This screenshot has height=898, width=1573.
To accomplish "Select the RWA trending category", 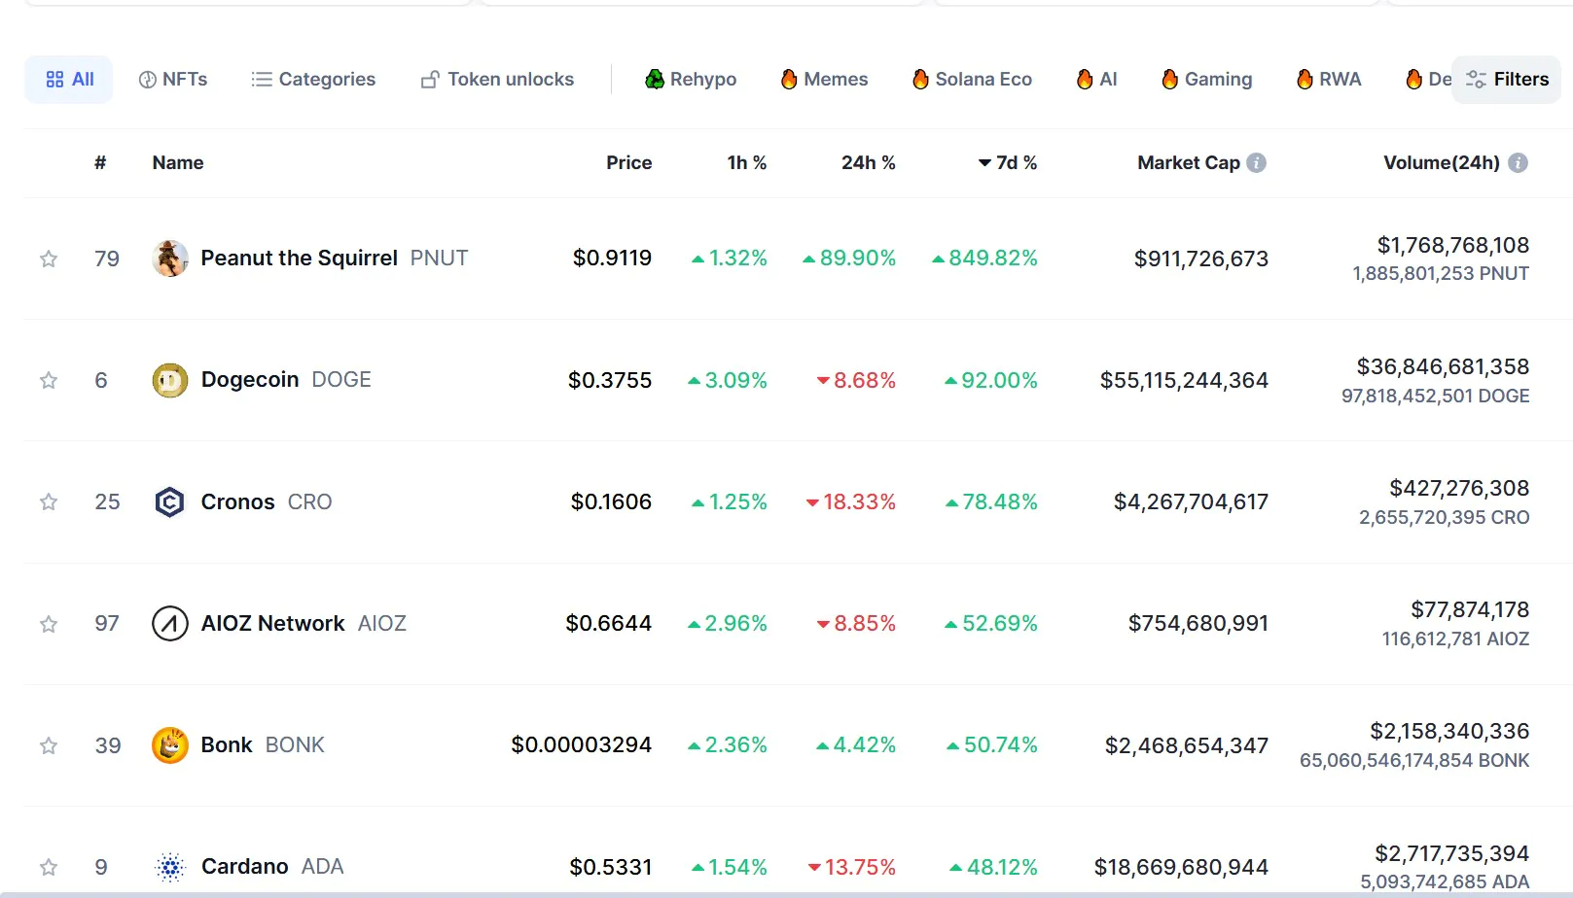I will point(1329,80).
